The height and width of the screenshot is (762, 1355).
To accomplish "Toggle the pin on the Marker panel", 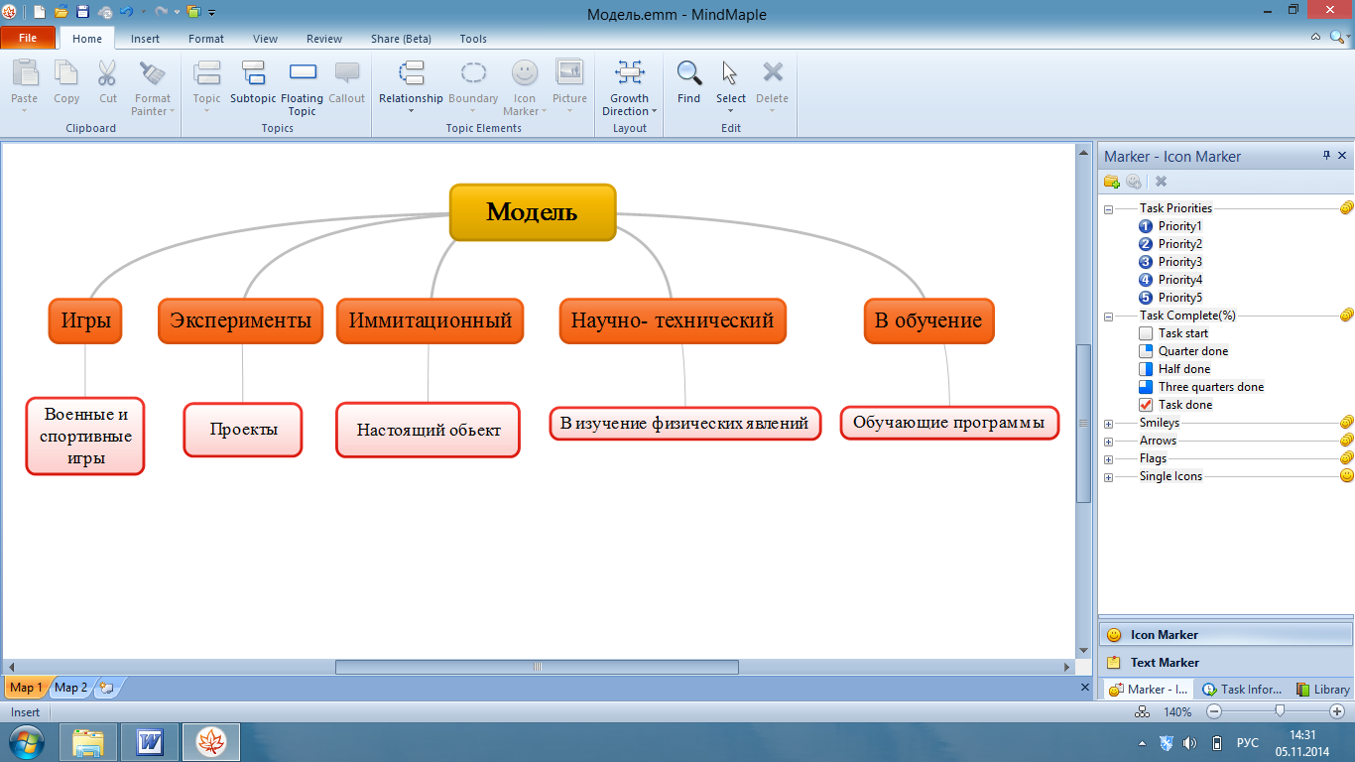I will coord(1327,156).
